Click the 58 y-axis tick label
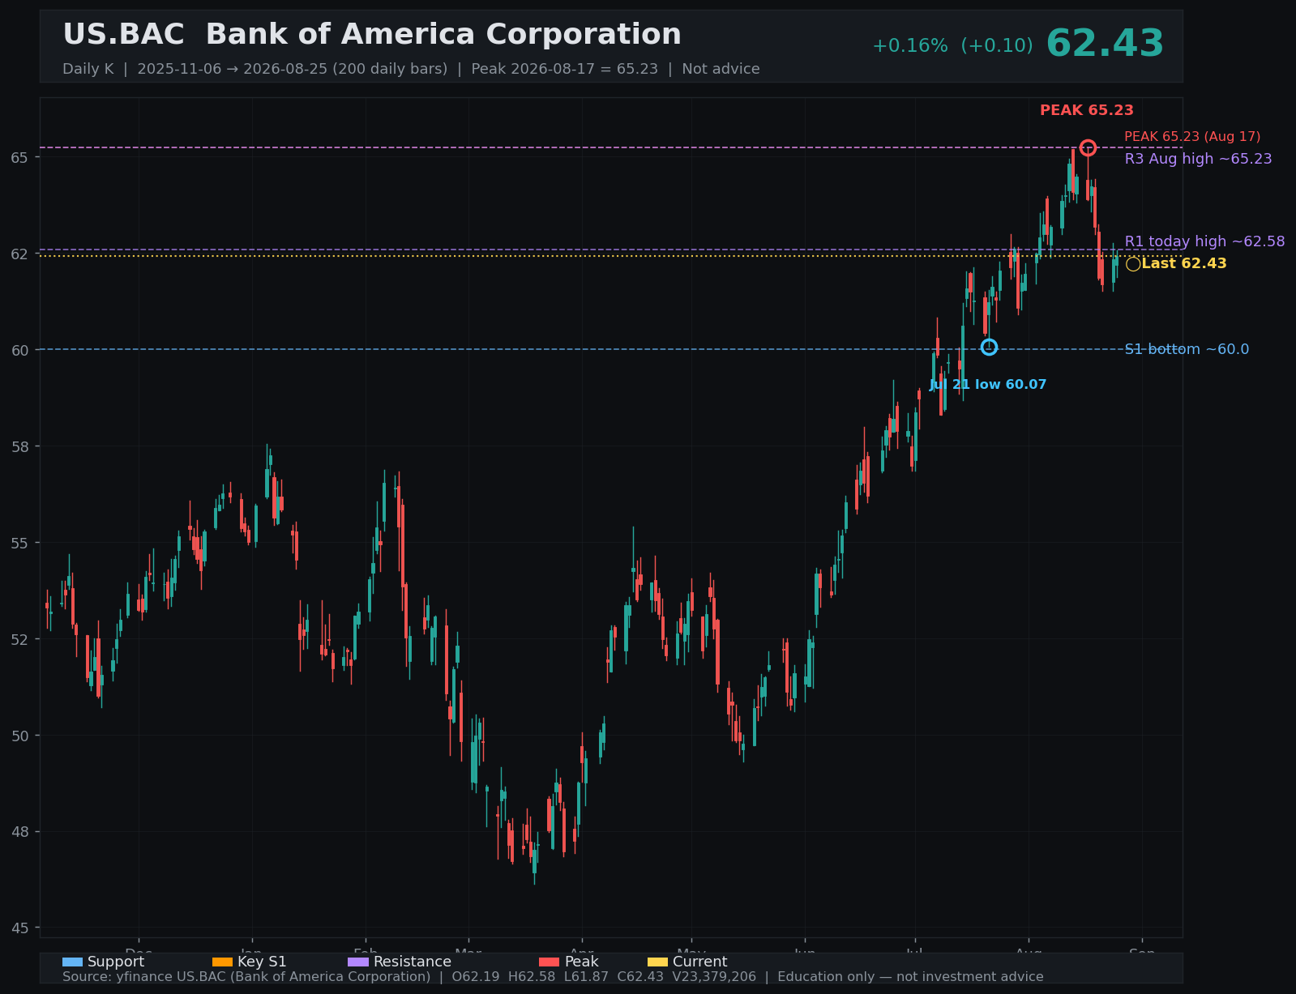 click(x=19, y=446)
